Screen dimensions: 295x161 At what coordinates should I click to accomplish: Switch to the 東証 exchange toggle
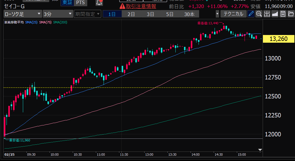[67, 3]
